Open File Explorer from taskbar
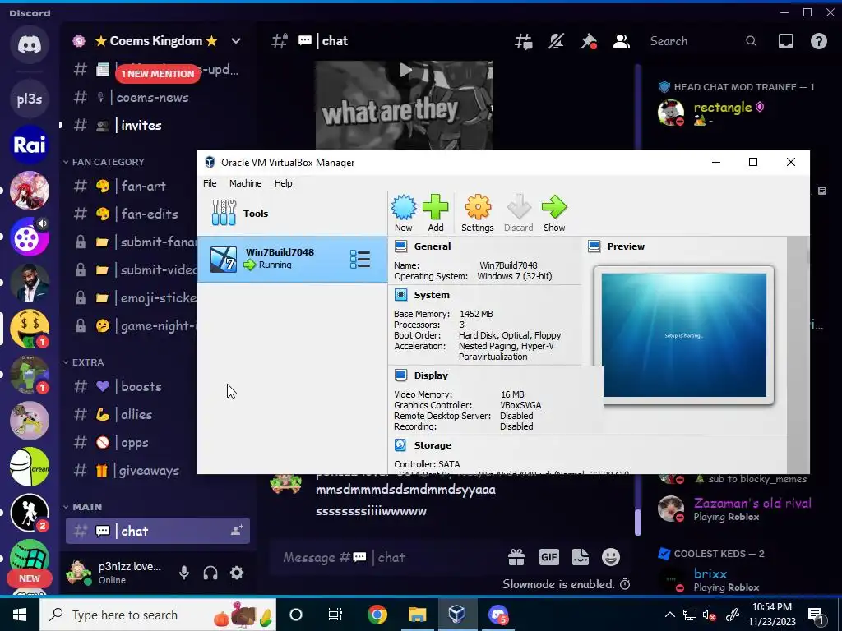Viewport: 842px width, 631px height. (x=417, y=615)
